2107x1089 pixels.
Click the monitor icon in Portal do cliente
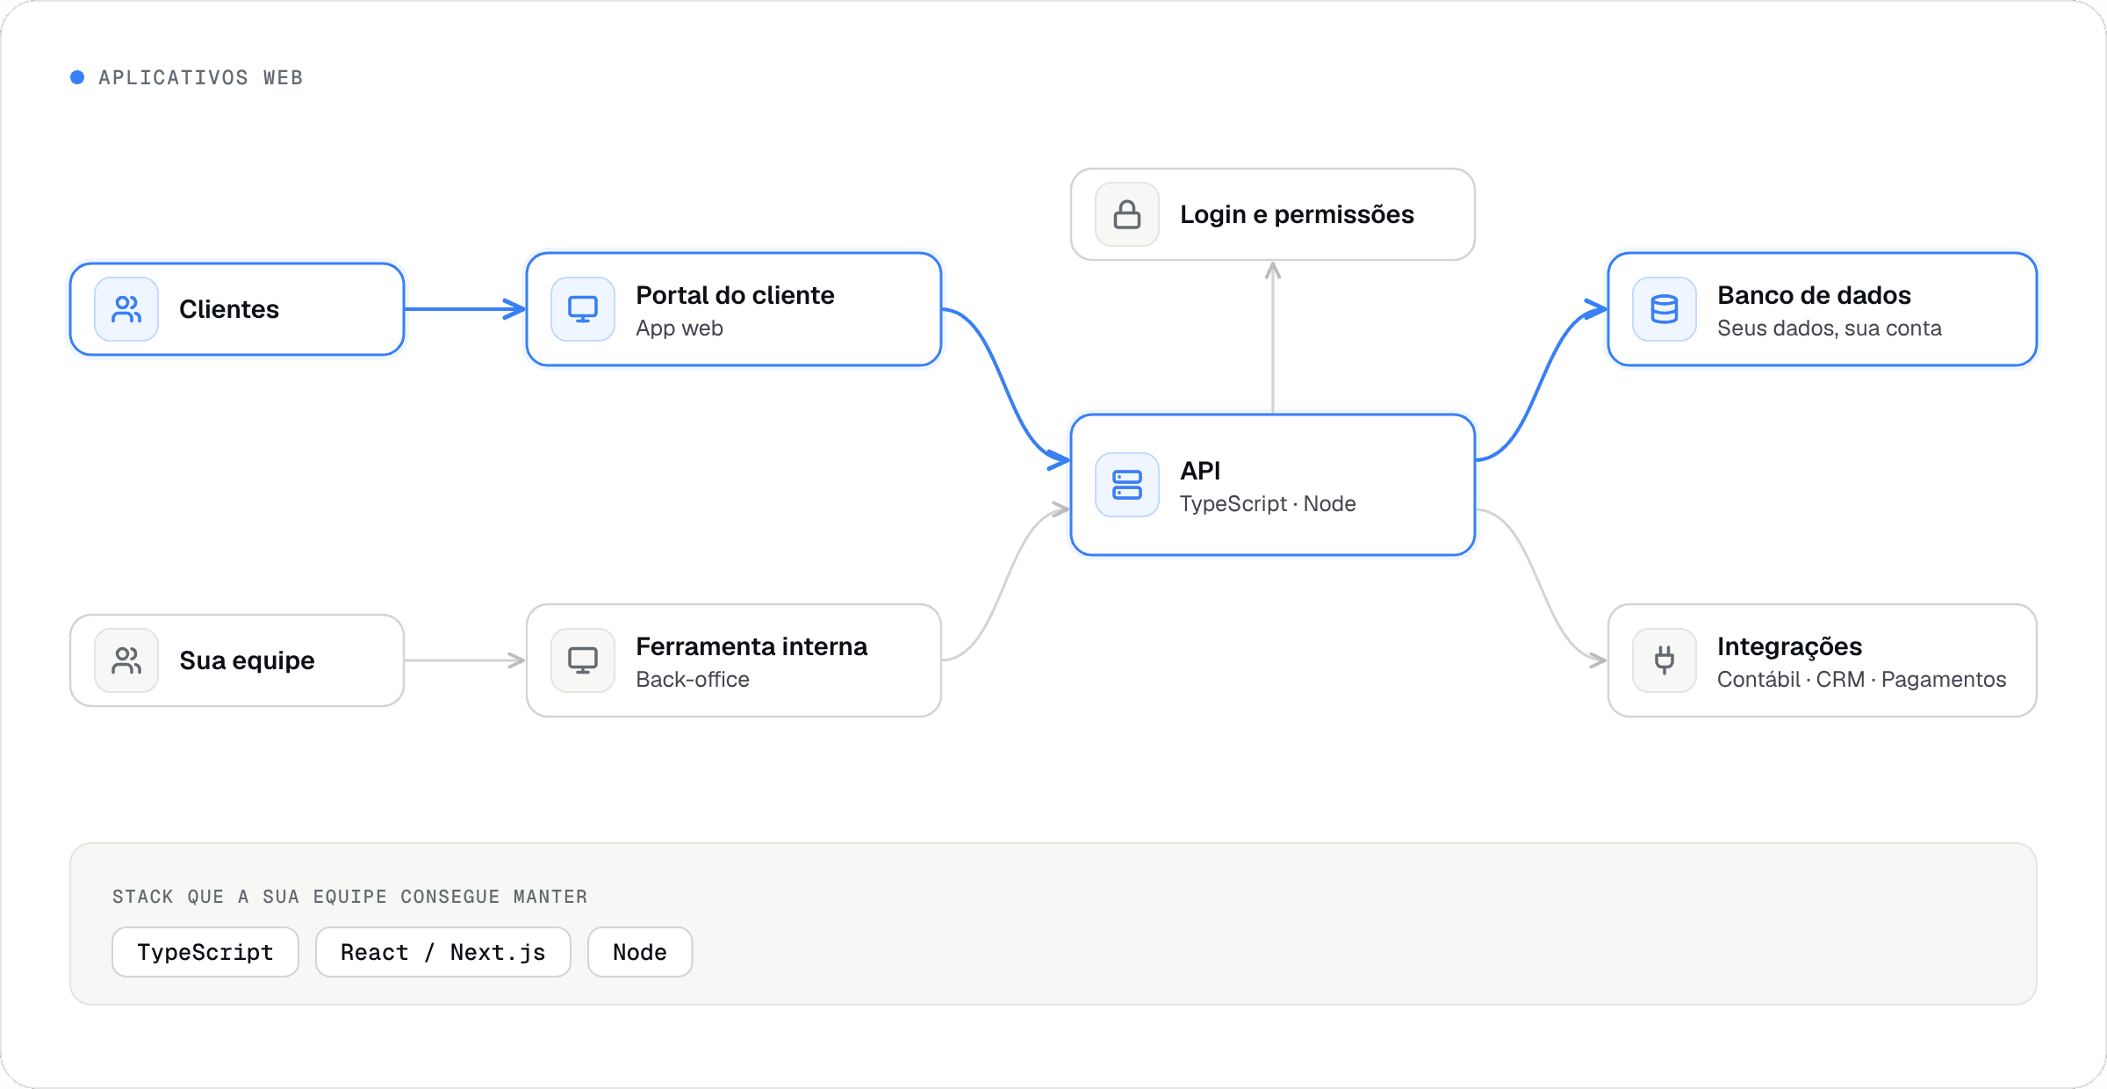tap(583, 309)
